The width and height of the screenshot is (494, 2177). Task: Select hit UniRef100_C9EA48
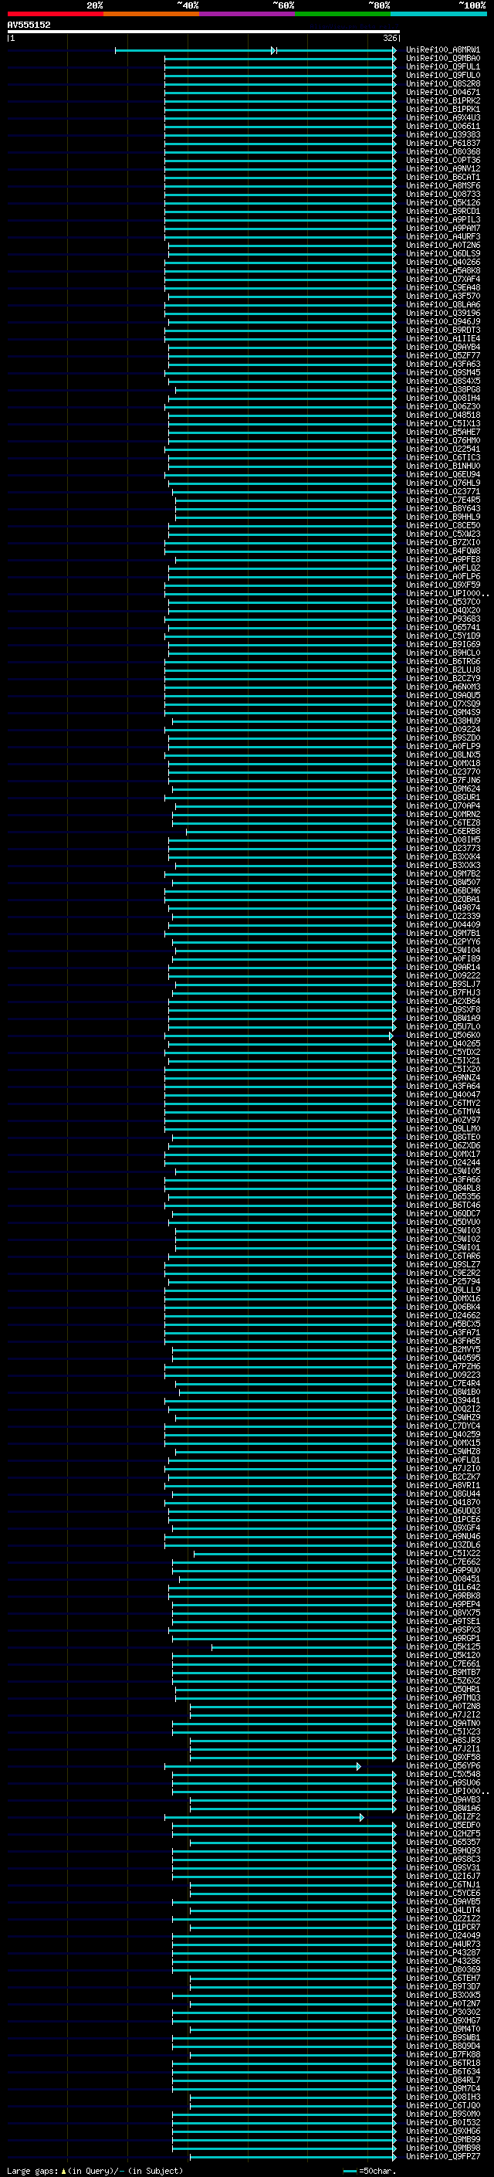443,288
